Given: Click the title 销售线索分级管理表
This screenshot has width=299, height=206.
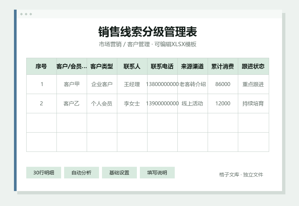Looking at the screenshot, I should [x=148, y=32].
